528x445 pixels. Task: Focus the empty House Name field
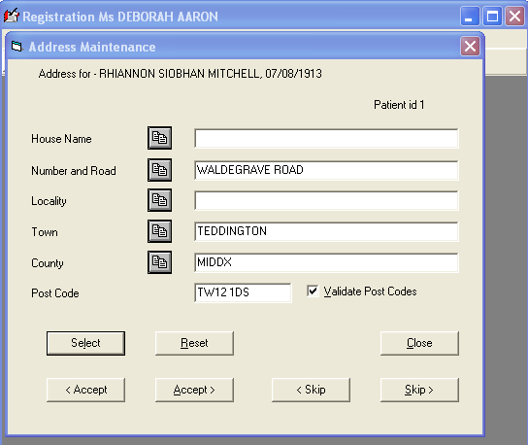point(326,138)
